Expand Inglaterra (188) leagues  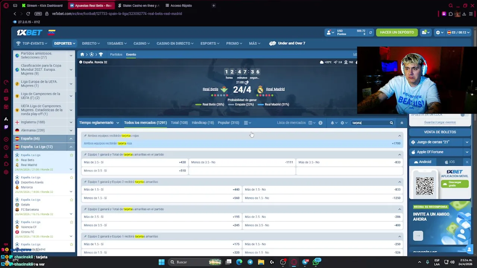coord(71,122)
